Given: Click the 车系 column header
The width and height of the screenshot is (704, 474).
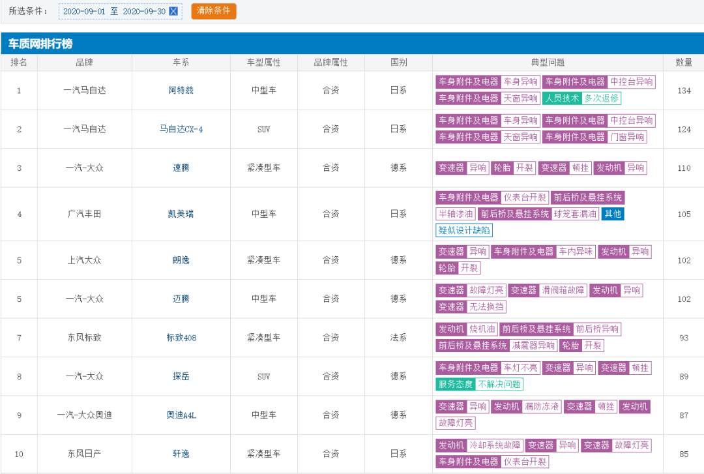Looking at the screenshot, I should pos(181,63).
